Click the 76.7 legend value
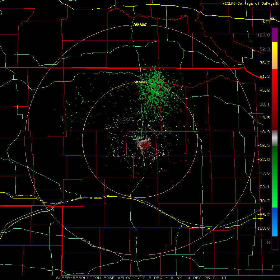Image resolution: width=280 pixels, height=280 pixels. click(x=265, y=63)
